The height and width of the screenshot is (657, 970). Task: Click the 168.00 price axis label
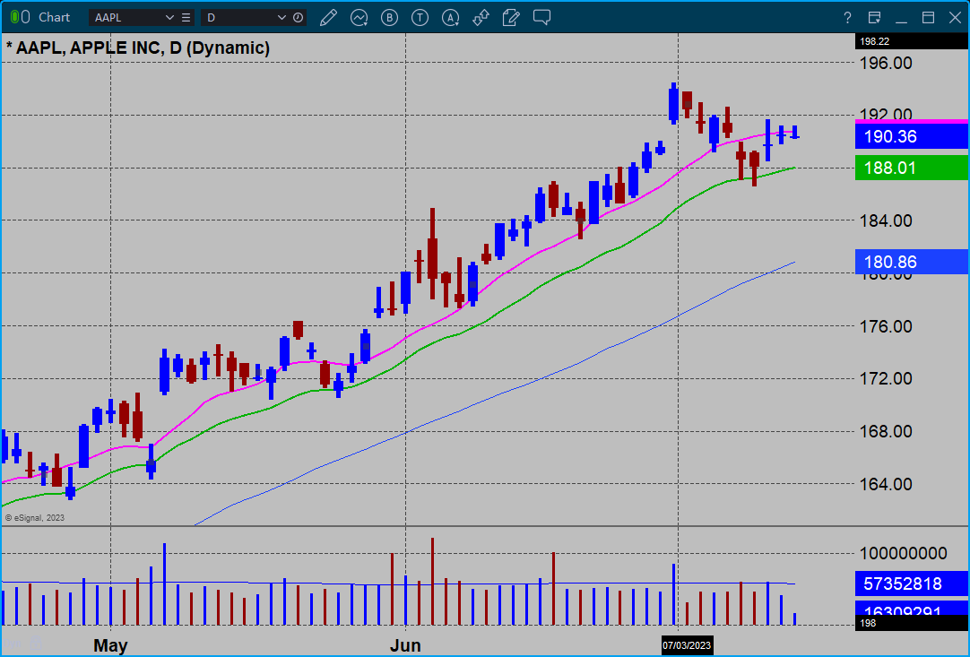pyautogui.click(x=886, y=431)
